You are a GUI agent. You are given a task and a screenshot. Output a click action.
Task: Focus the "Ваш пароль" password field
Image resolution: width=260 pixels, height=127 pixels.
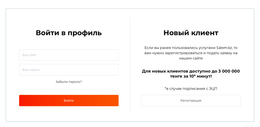pos(69,70)
